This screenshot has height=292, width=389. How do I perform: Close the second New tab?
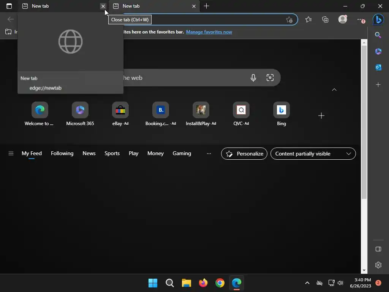tap(194, 6)
